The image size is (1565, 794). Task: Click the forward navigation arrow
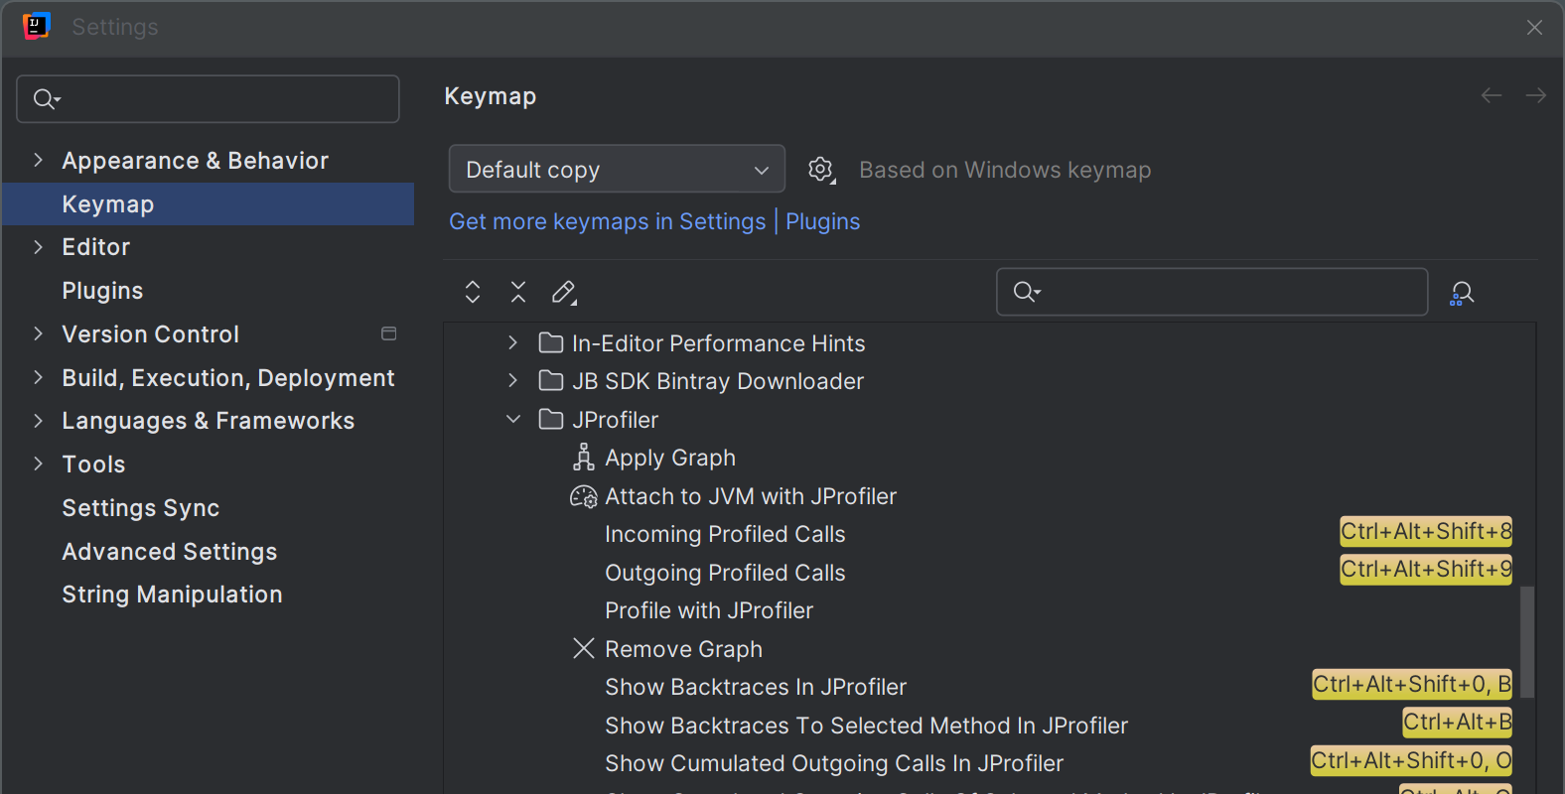pyautogui.click(x=1535, y=95)
